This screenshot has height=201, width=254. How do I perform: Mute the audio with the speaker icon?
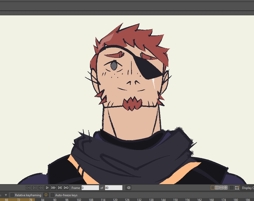[x=128, y=188]
